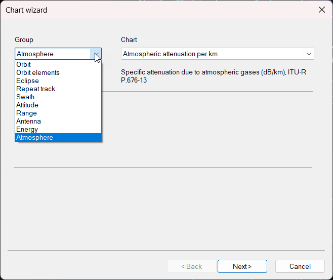Select the Energy group option
The image size is (333, 280).
27,129
